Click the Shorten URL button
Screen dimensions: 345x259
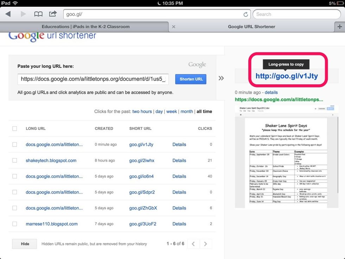tap(191, 79)
